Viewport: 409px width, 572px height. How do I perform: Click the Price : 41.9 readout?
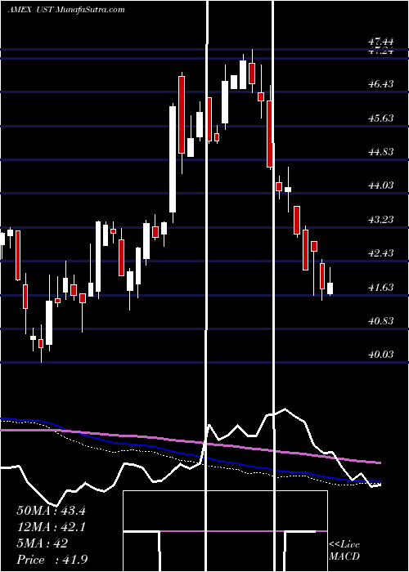(x=52, y=560)
